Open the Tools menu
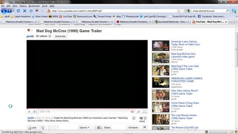 pyautogui.click(x=45, y=6)
